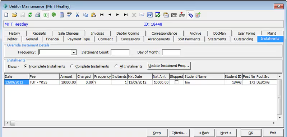Image resolution: width=287 pixels, height=137 pixels.
Task: Open the Invoices tab
Action: (98, 33)
